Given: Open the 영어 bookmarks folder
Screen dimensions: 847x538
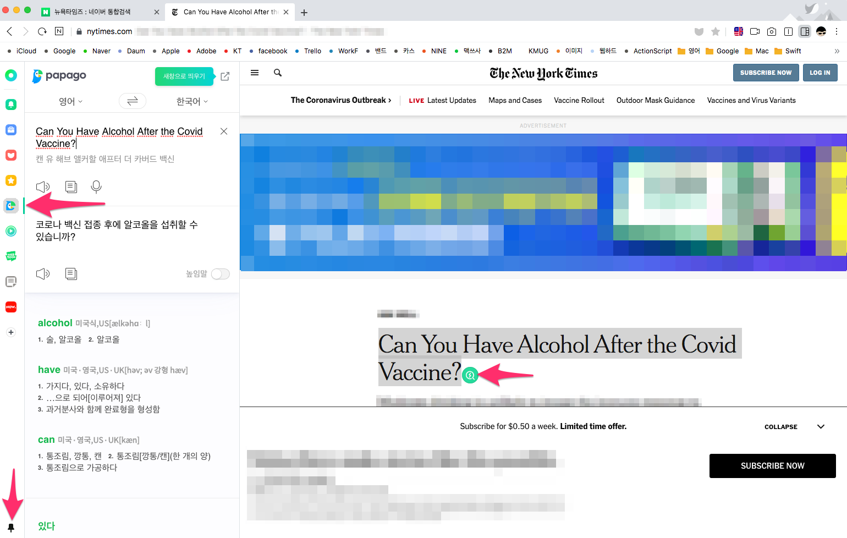Looking at the screenshot, I should 689,51.
